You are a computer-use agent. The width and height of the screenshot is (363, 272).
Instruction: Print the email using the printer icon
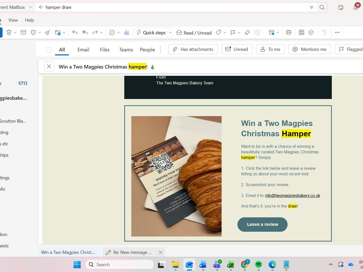coord(288,33)
